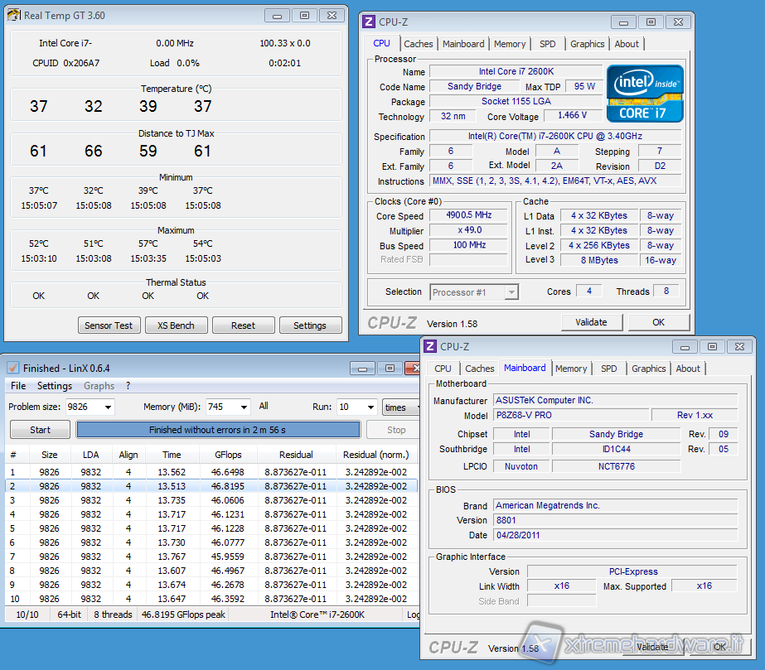
Task: Click the 'Finished without errors' progress bar
Action: click(218, 430)
